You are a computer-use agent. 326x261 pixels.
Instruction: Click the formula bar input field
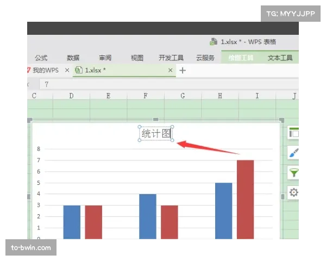point(163,84)
